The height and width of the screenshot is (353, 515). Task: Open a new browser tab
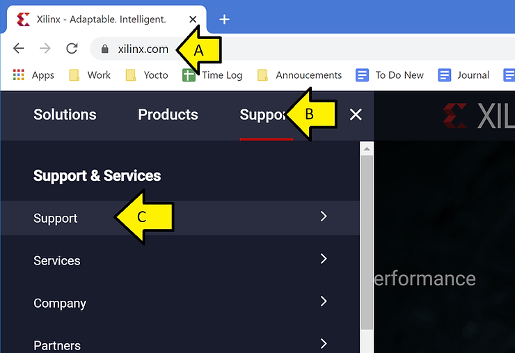[224, 19]
